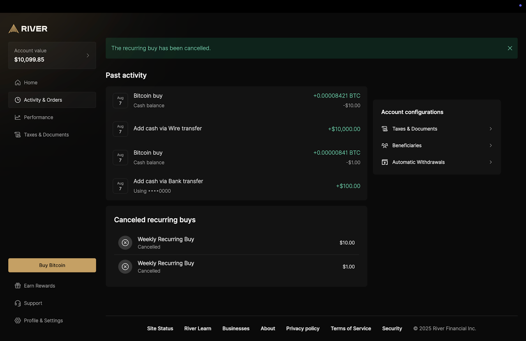The height and width of the screenshot is (341, 526).
Task: Open the Activity & Orders menu item
Action: click(43, 100)
